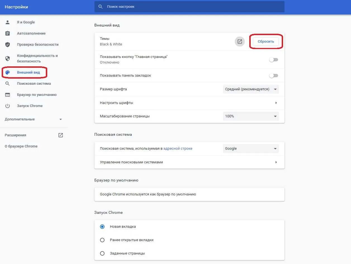Click Google Chrome используется как браузер по умолчанию text
The height and width of the screenshot is (264, 351).
(x=148, y=194)
